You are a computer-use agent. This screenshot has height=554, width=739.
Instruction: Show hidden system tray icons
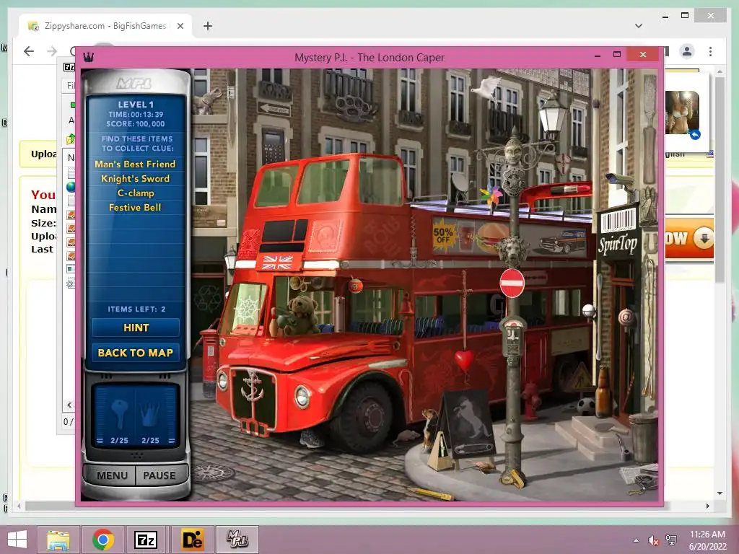637,540
